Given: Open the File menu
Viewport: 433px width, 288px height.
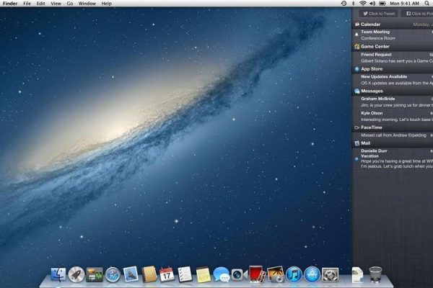Looking at the screenshot, I should pyautogui.click(x=27, y=4).
